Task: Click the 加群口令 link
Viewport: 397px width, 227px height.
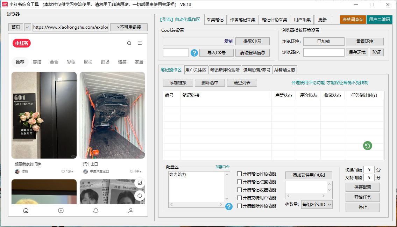Action: (222, 167)
